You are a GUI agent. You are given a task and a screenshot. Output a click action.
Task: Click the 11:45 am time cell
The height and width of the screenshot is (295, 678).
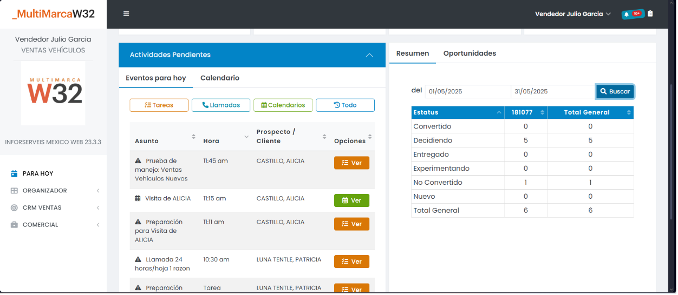(216, 160)
